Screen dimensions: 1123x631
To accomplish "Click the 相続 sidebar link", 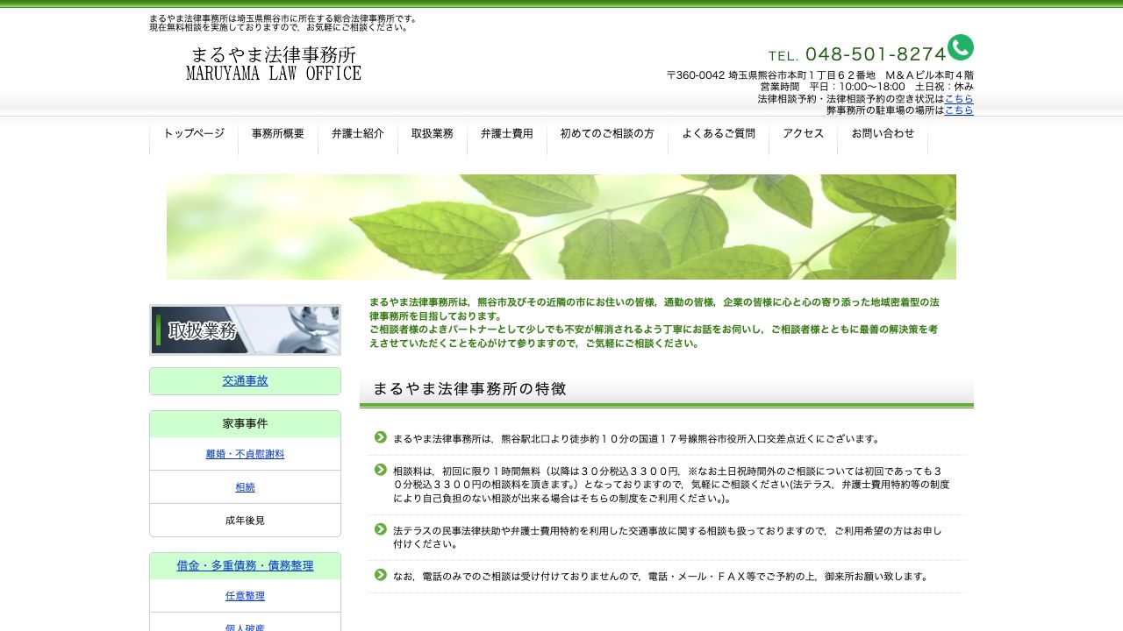I will click(x=245, y=486).
